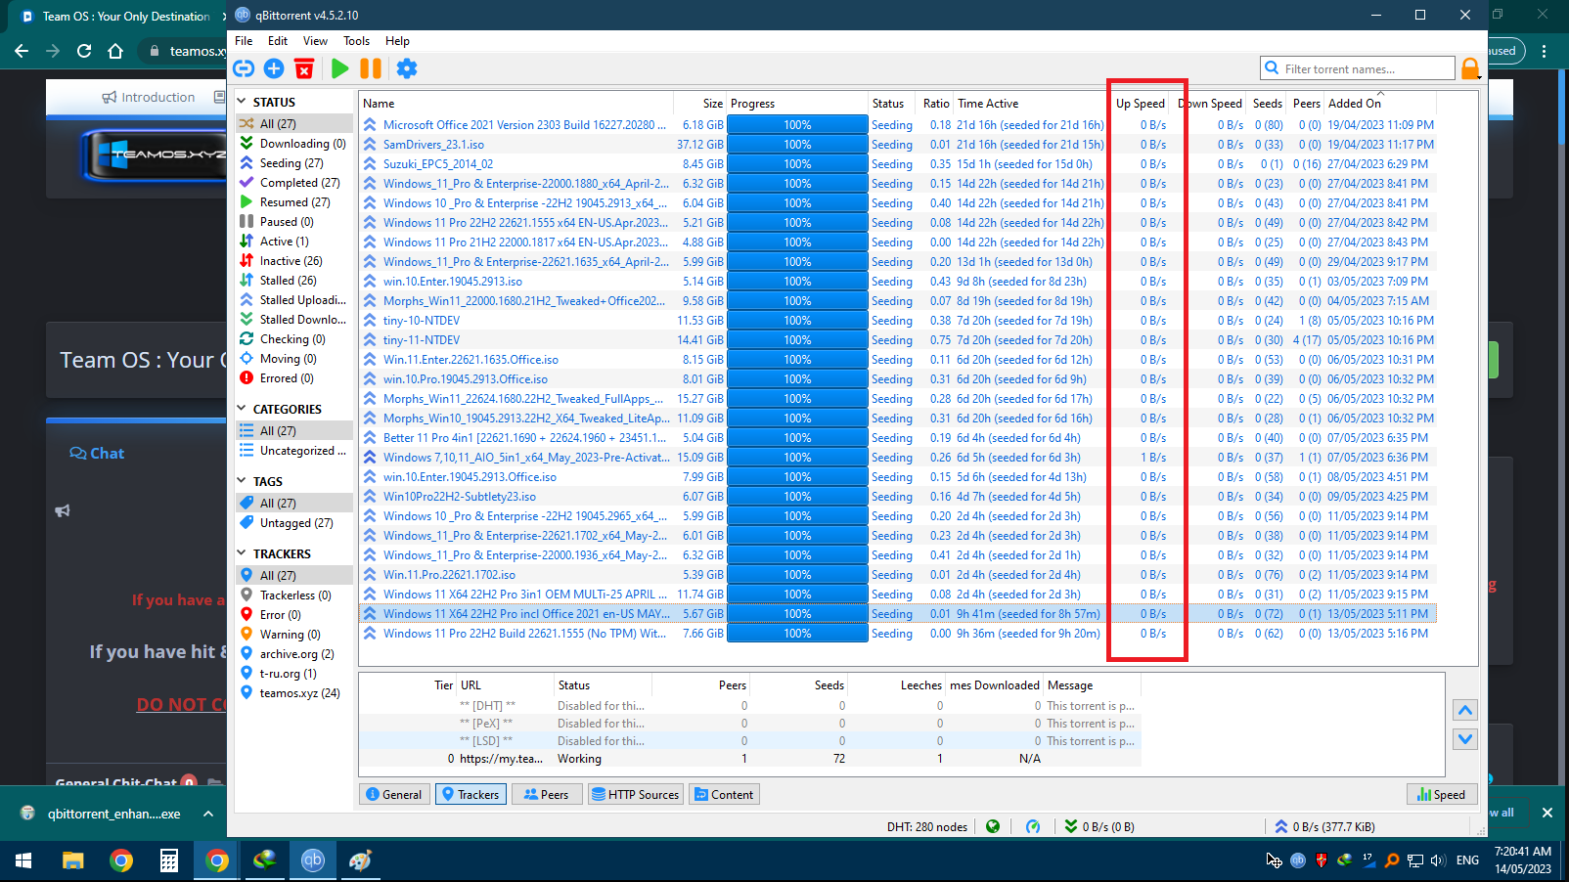Viewport: 1569px width, 882px height.
Task: Select Active (1) status filter
Action: point(293,242)
